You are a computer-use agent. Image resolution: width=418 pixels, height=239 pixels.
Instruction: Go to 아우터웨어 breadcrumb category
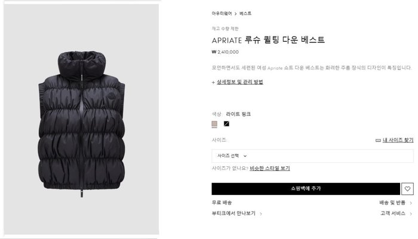point(222,13)
